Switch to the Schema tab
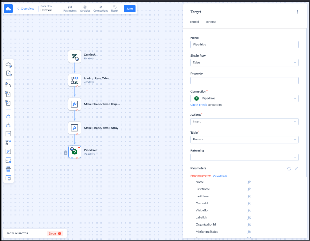310x241 pixels. point(211,22)
